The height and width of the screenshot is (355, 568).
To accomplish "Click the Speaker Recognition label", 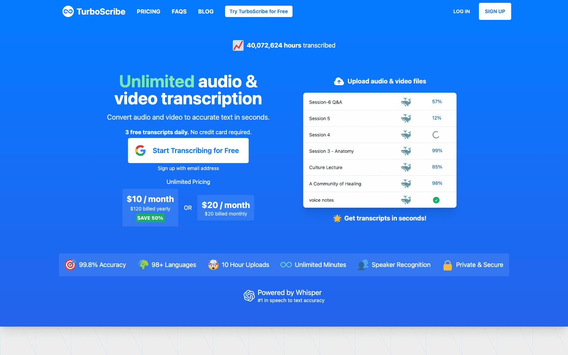I will click(x=401, y=265).
